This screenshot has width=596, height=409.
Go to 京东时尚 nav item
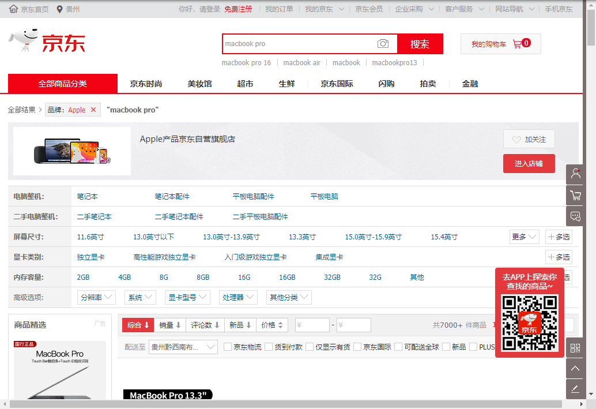click(x=146, y=84)
